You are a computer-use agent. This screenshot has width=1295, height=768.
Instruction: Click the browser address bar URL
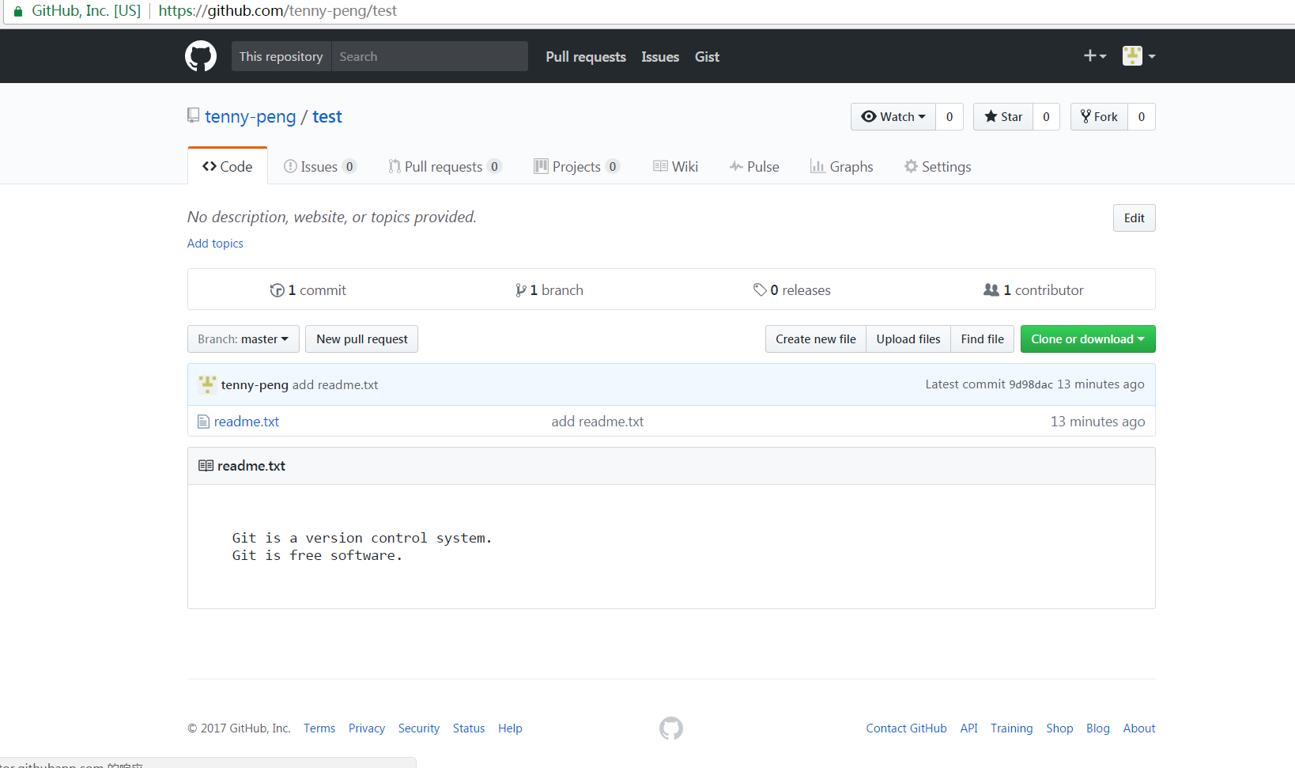(277, 11)
